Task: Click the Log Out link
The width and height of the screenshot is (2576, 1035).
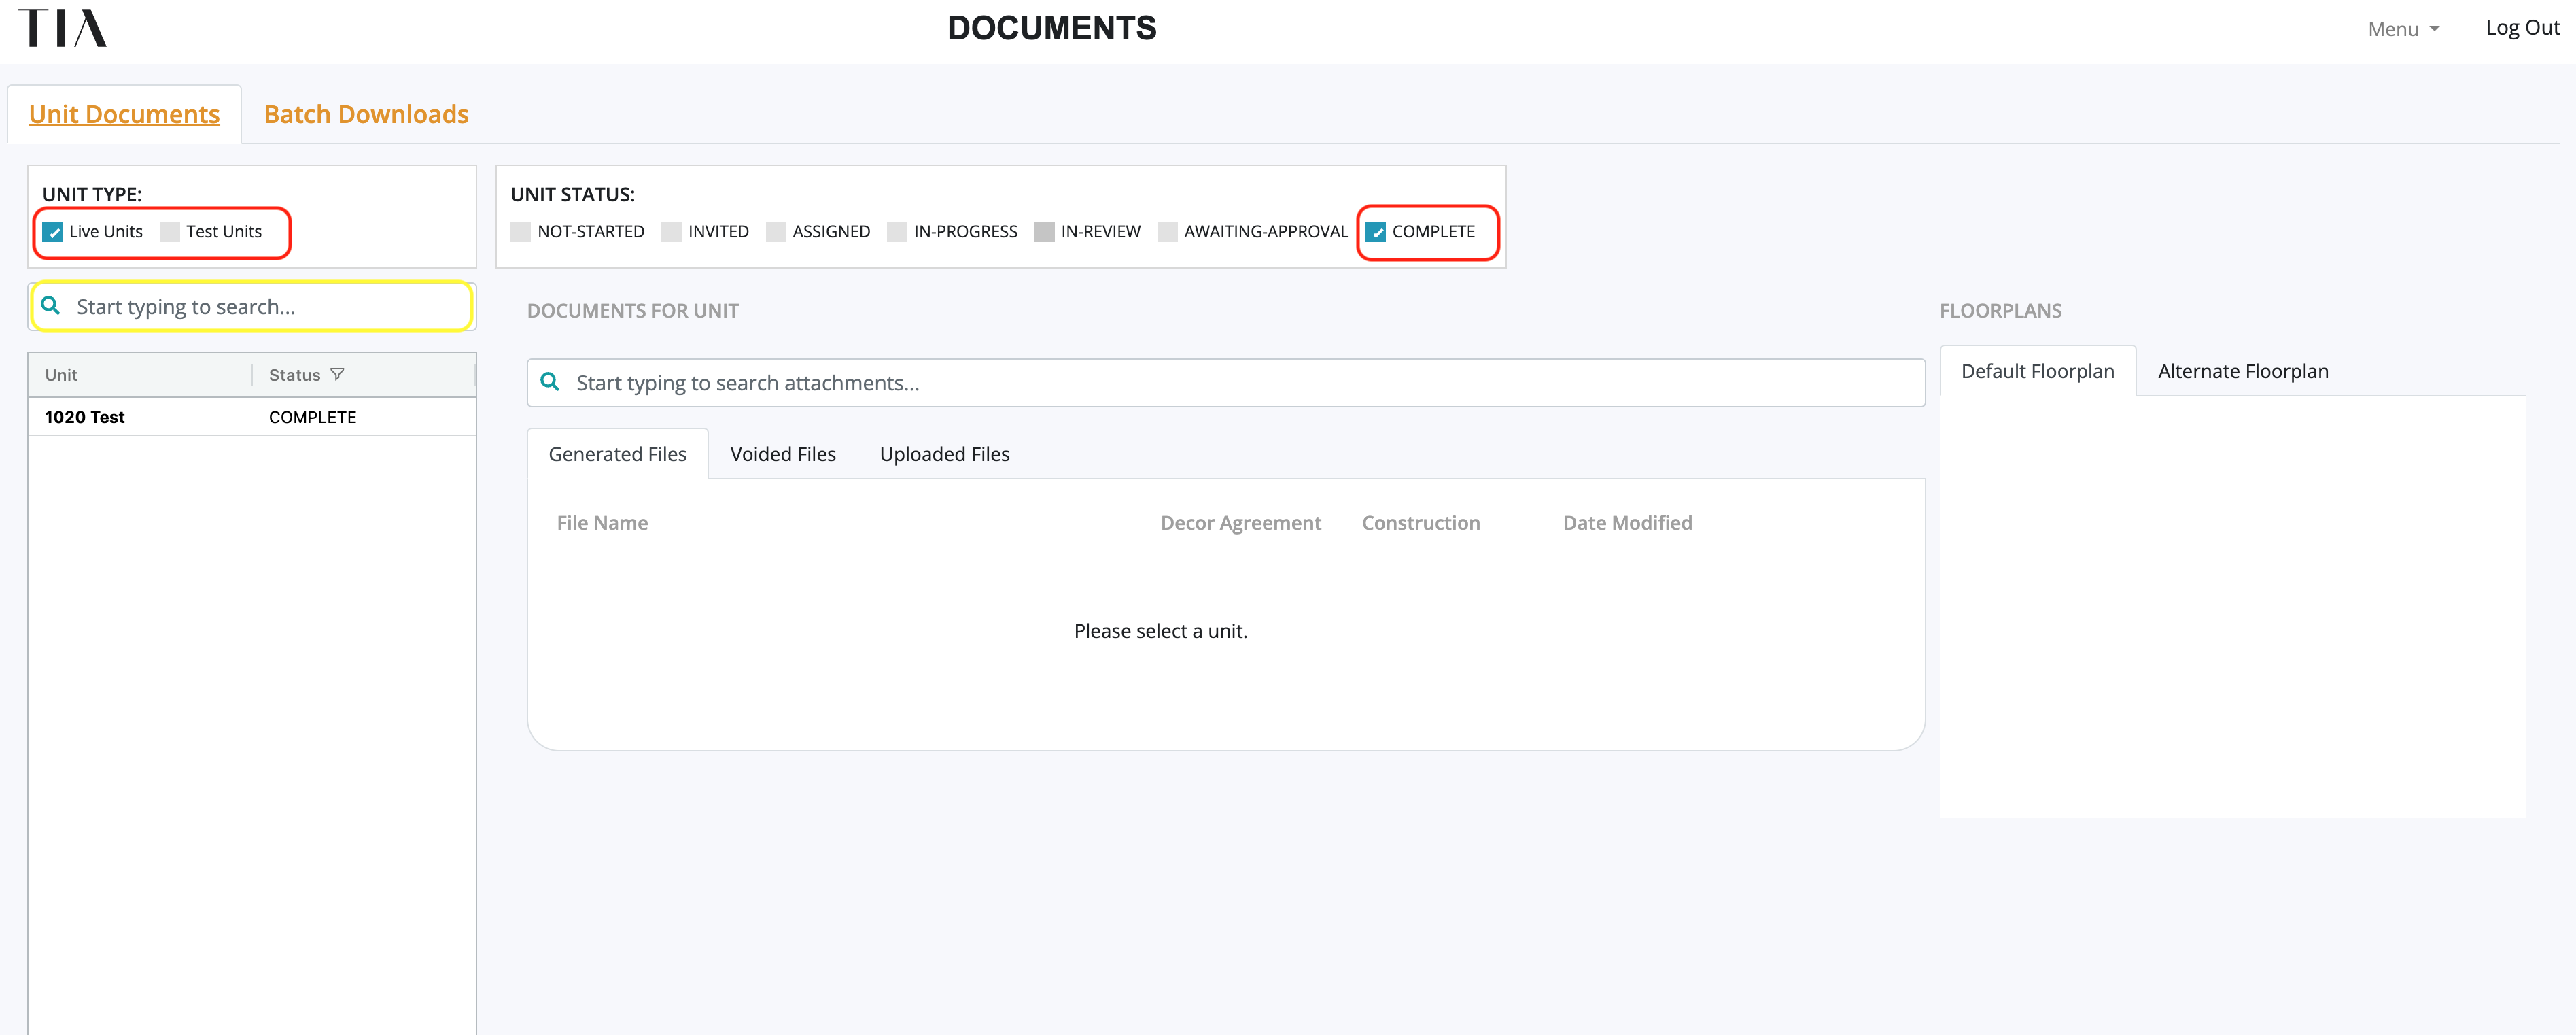Action: pyautogui.click(x=2522, y=28)
